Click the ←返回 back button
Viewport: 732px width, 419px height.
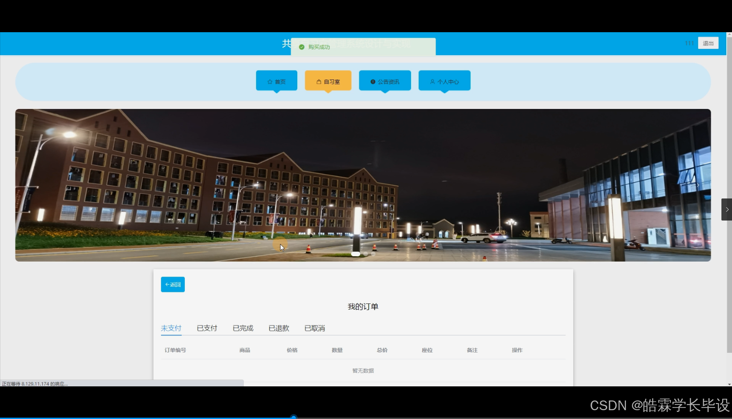(x=173, y=284)
